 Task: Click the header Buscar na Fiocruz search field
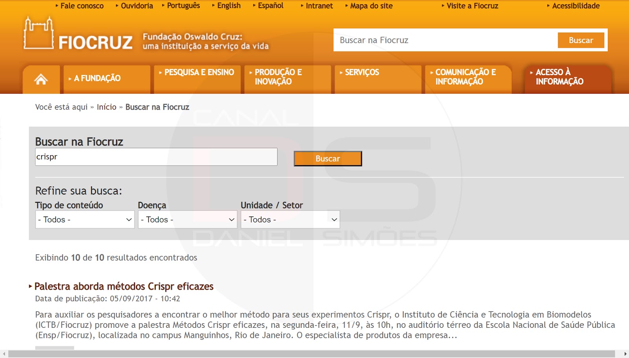coord(446,40)
